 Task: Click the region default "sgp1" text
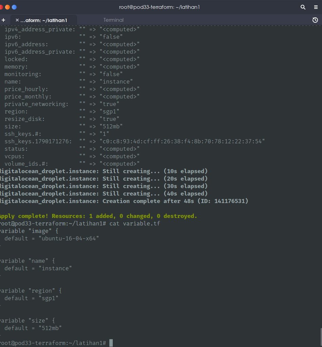(x=49, y=298)
